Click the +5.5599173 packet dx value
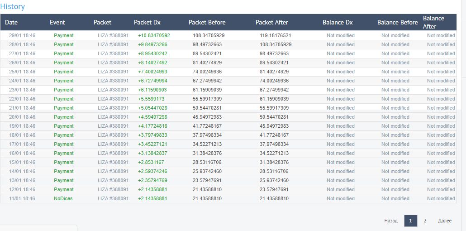The height and width of the screenshot is (231, 466). tap(151, 99)
